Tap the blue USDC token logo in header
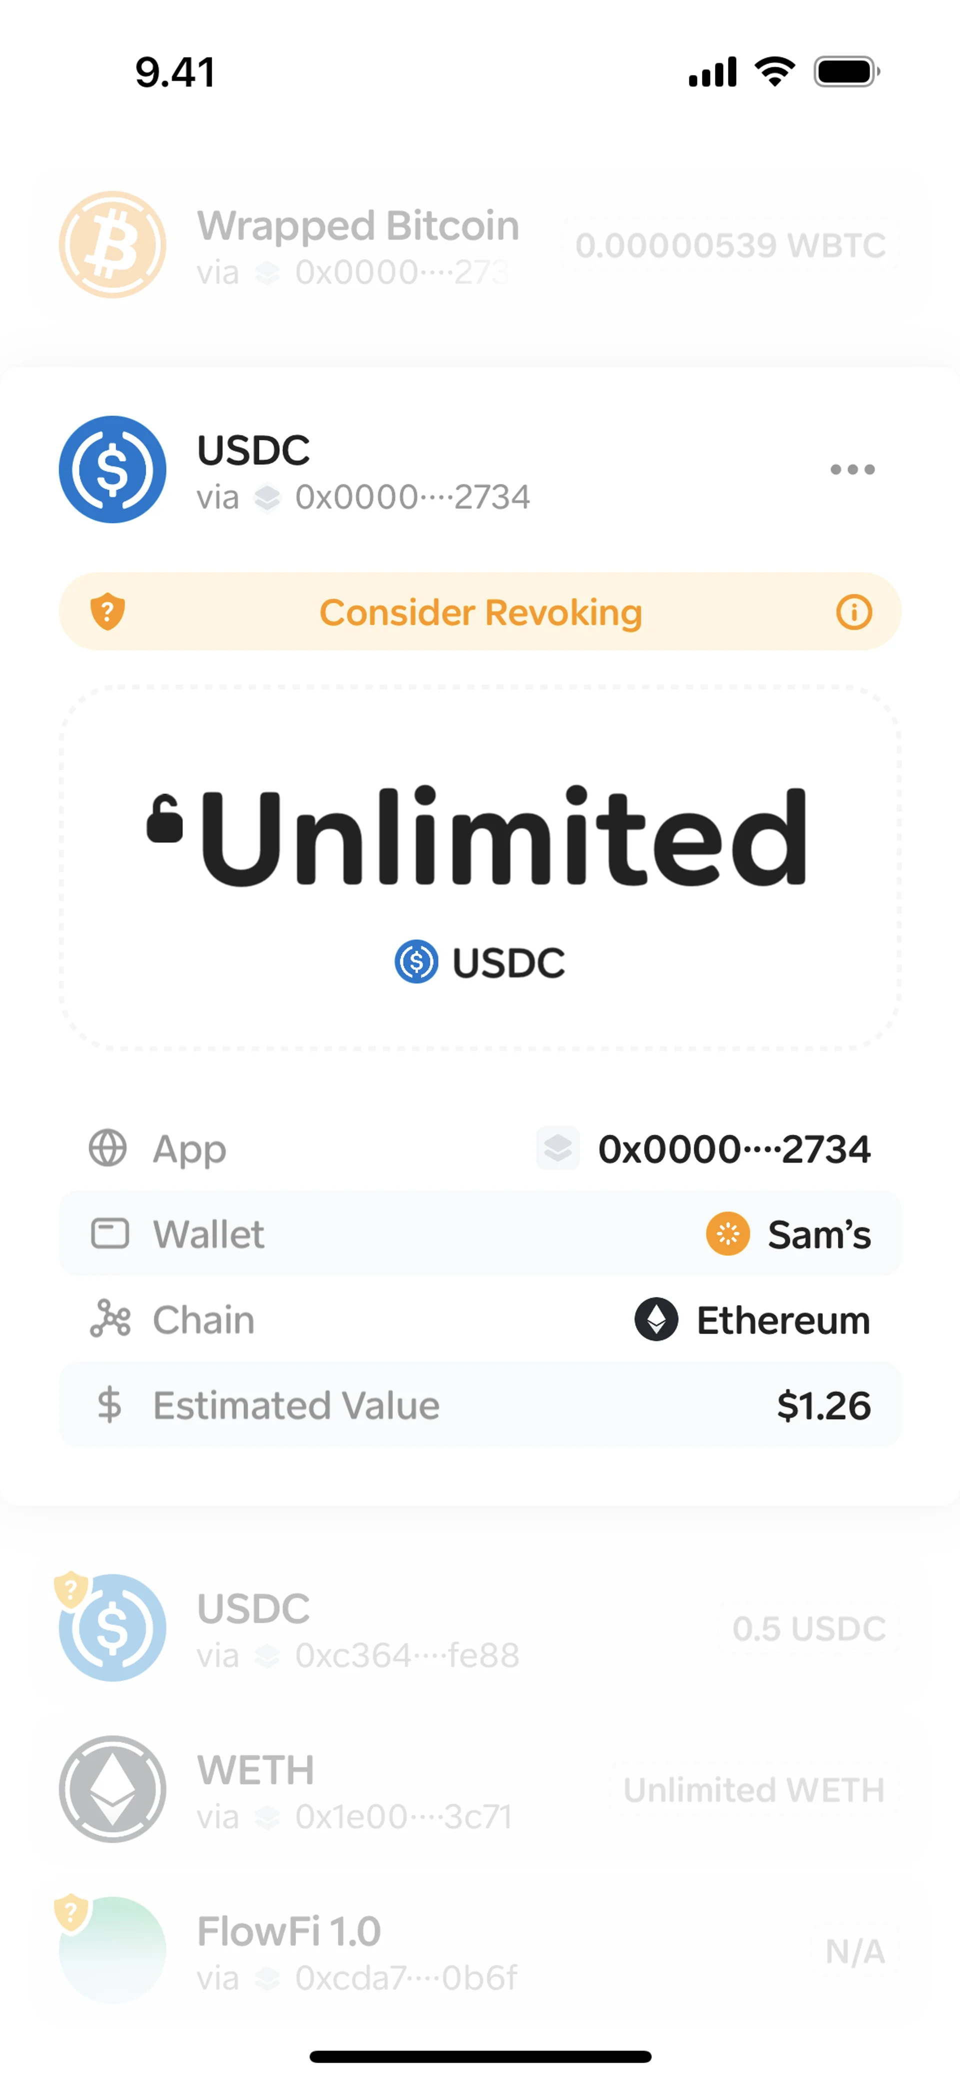Screen dimensions: 960x2082 112,470
